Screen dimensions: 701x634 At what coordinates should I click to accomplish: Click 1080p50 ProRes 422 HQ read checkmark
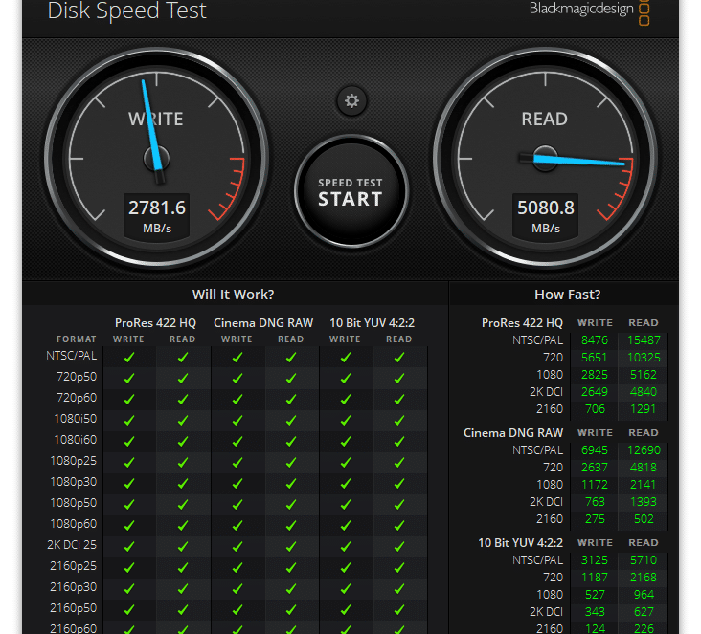click(183, 505)
